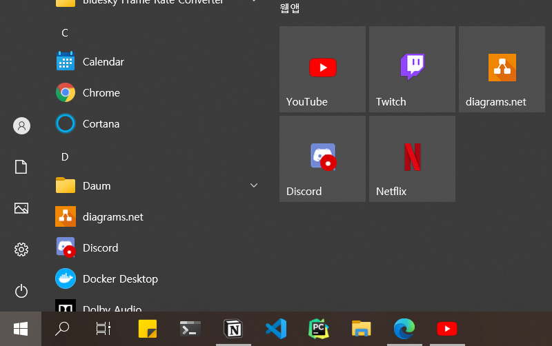Viewport: 552px width, 346px height.
Task: Launch Docker Desktop from the app list
Action: pyautogui.click(x=157, y=278)
